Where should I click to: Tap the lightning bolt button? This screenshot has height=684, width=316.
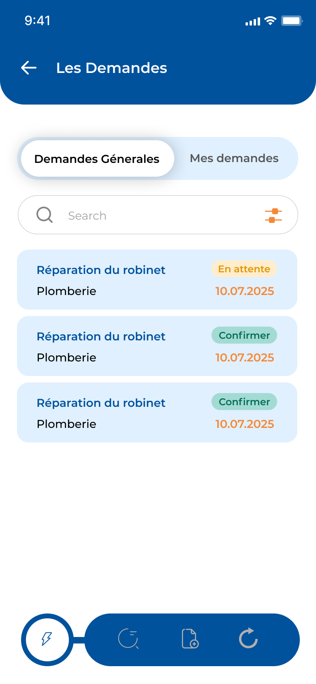pos(47,639)
